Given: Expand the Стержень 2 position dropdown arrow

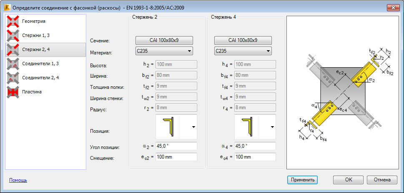Looking at the screenshot, I should (x=193, y=127).
